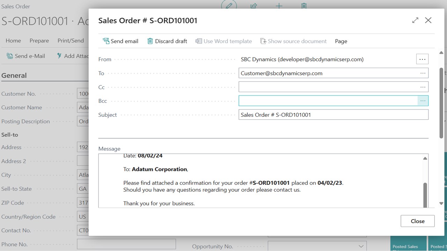
Task: Expand the Opportunity No. dropdown
Action: [x=361, y=246]
